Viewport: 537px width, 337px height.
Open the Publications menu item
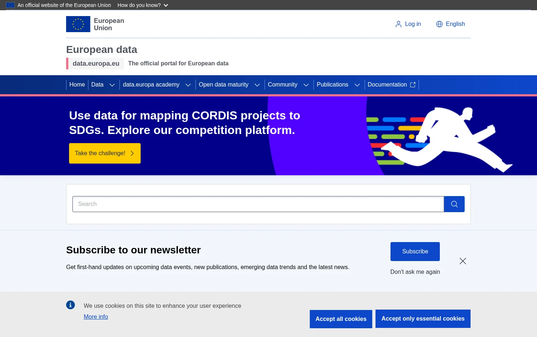(332, 85)
